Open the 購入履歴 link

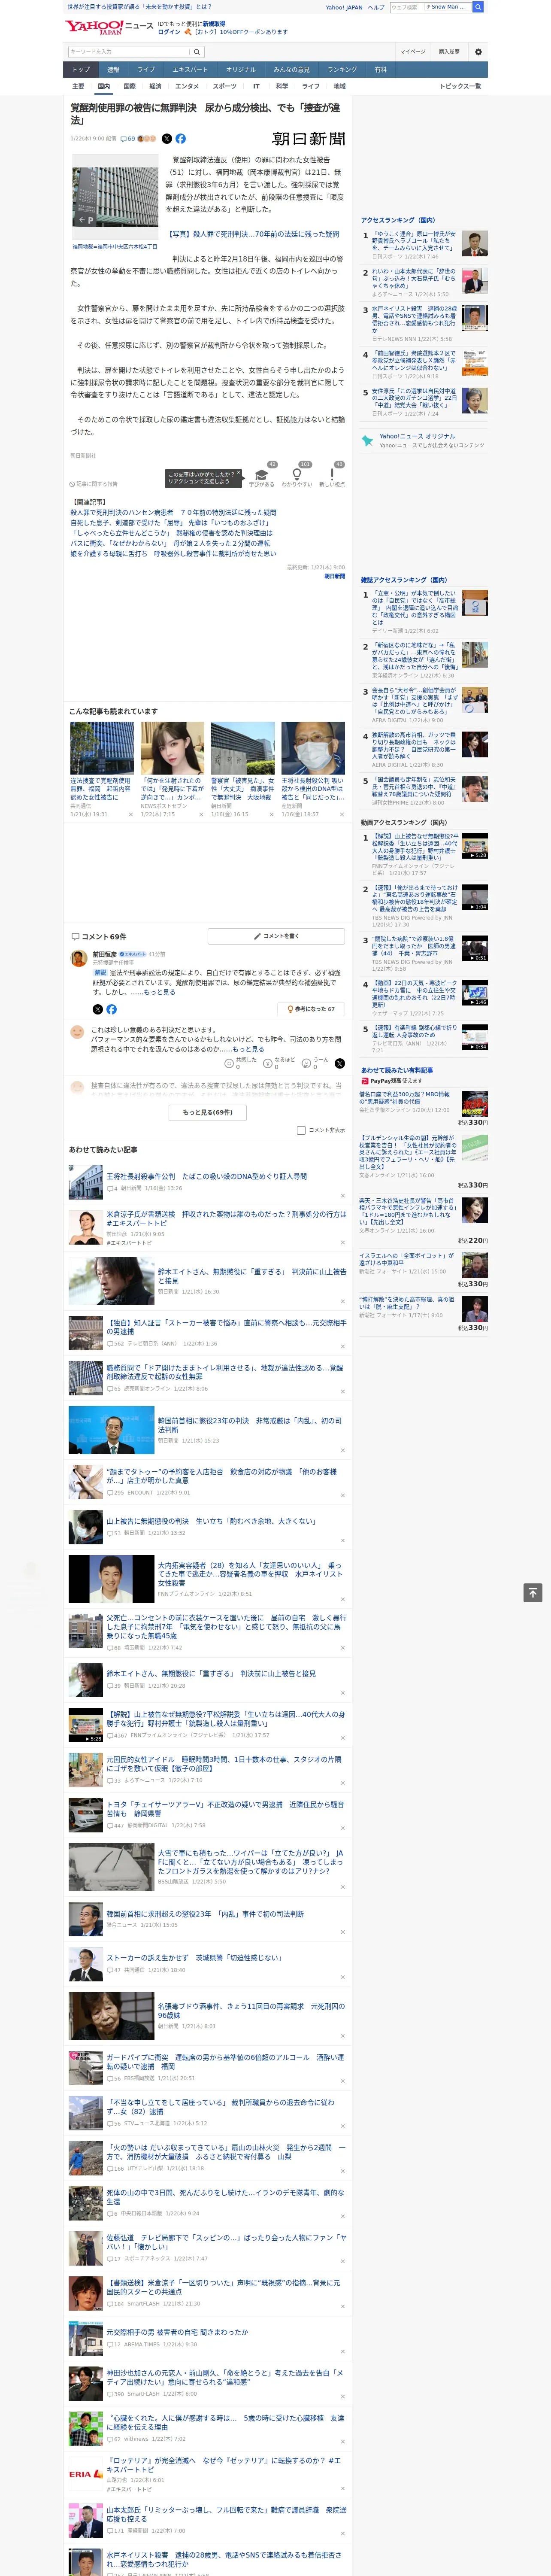point(449,52)
